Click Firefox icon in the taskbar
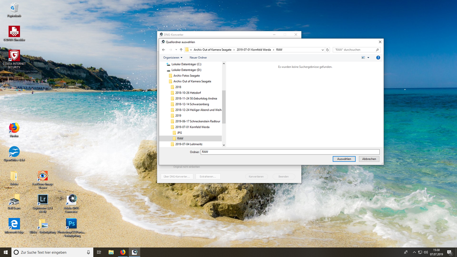 (123, 252)
